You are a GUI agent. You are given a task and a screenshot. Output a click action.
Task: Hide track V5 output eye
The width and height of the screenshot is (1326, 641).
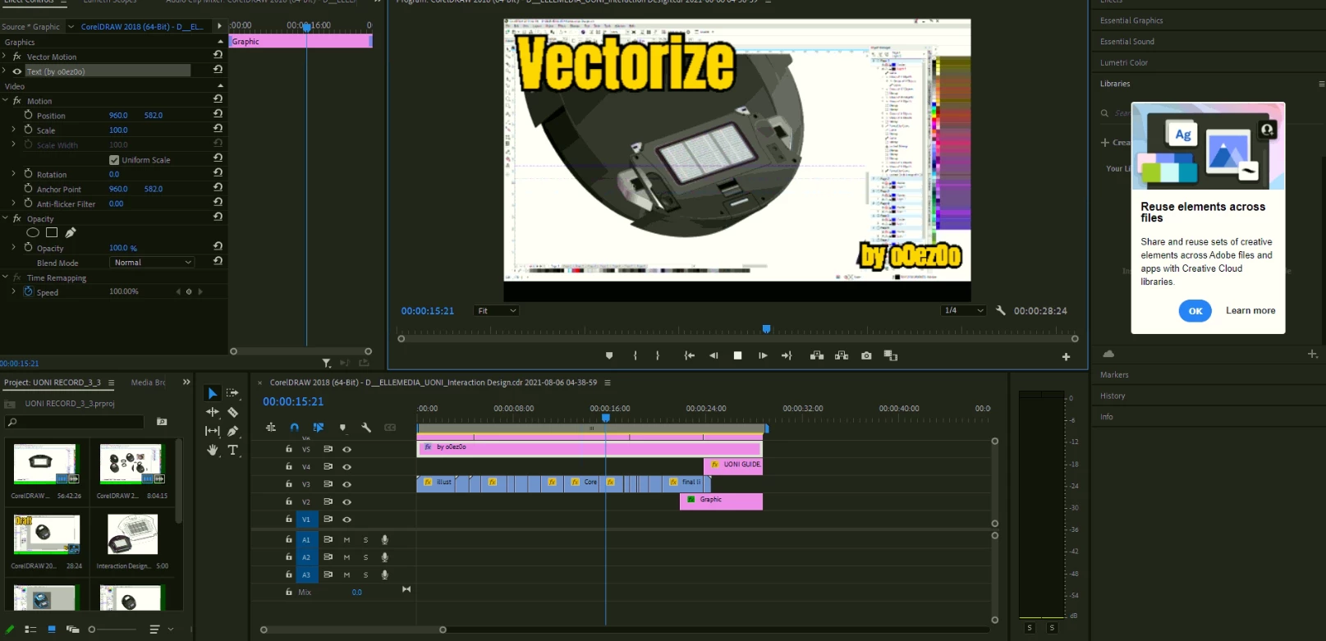[346, 450]
